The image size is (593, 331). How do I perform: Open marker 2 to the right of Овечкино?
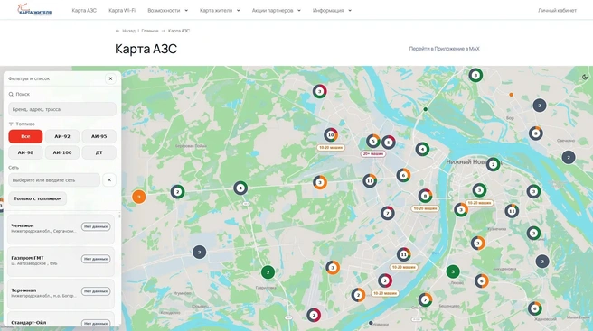tap(569, 157)
